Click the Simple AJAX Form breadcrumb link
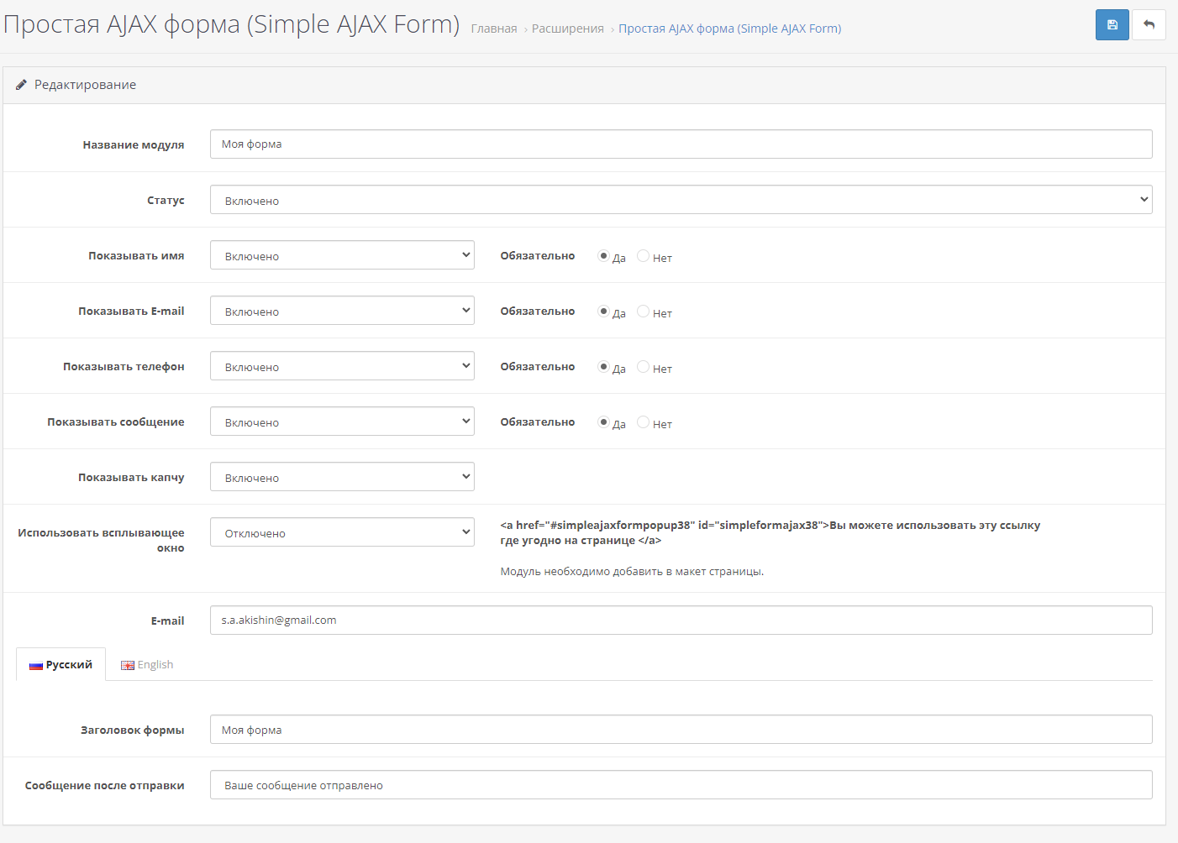The height and width of the screenshot is (843, 1178). click(x=730, y=29)
